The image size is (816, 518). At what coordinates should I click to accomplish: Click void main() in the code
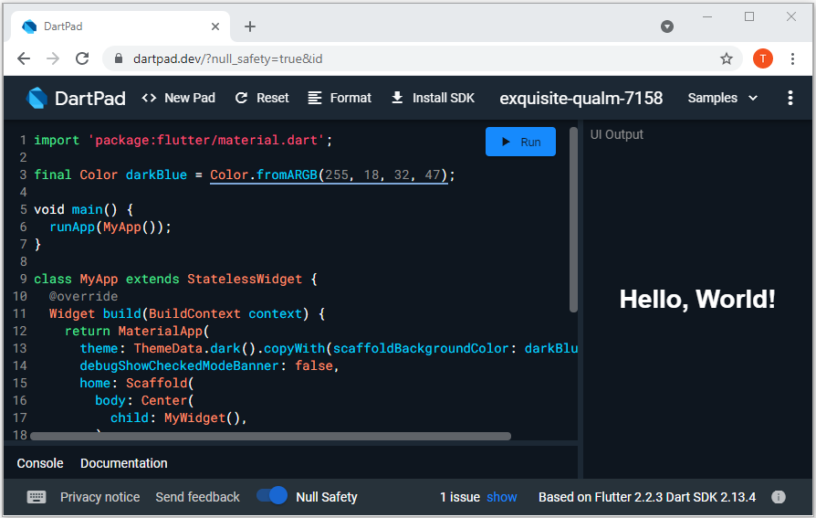[x=76, y=209]
